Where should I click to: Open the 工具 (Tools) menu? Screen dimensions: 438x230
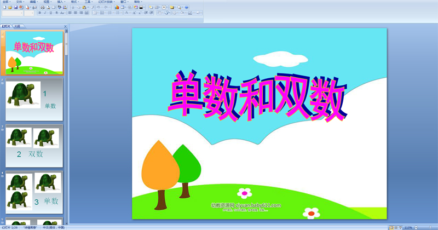click(89, 2)
